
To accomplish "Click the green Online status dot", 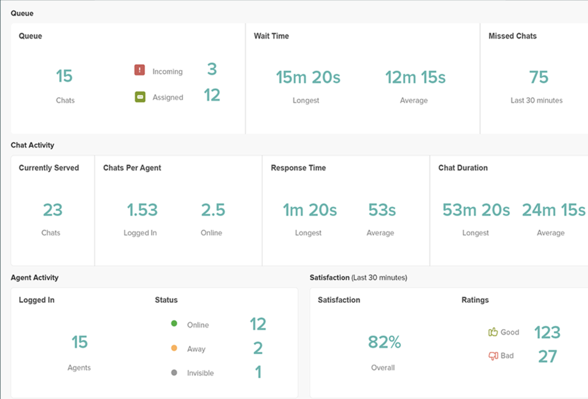I will (174, 323).
